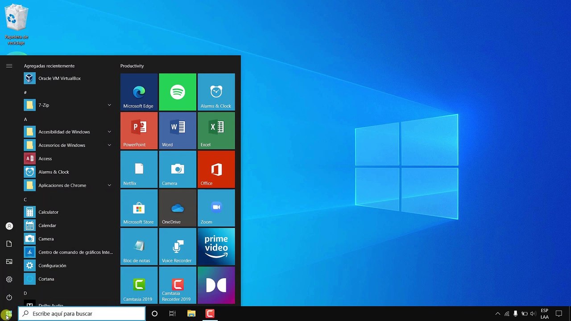Expand the Accesorios de Windows folder chevron
This screenshot has width=571, height=321.
[109, 145]
